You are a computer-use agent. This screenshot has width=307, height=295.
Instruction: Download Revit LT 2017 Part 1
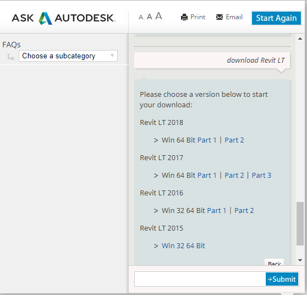coord(207,176)
